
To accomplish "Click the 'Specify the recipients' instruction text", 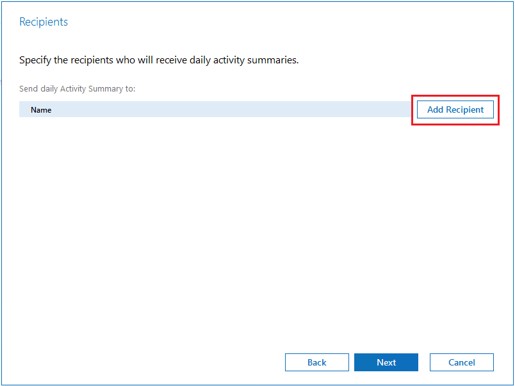I will (x=159, y=61).
